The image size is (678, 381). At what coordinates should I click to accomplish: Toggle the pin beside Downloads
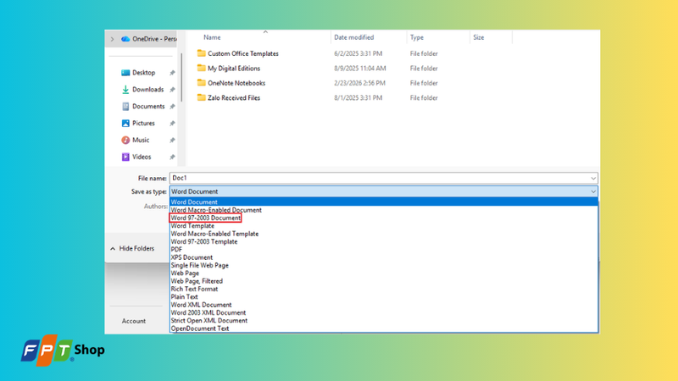[172, 90]
